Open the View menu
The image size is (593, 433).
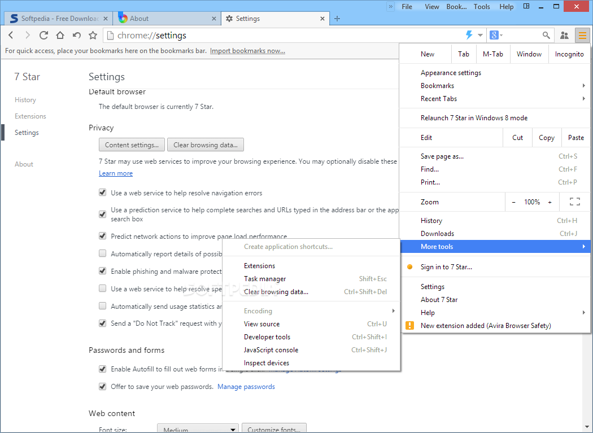tap(431, 6)
